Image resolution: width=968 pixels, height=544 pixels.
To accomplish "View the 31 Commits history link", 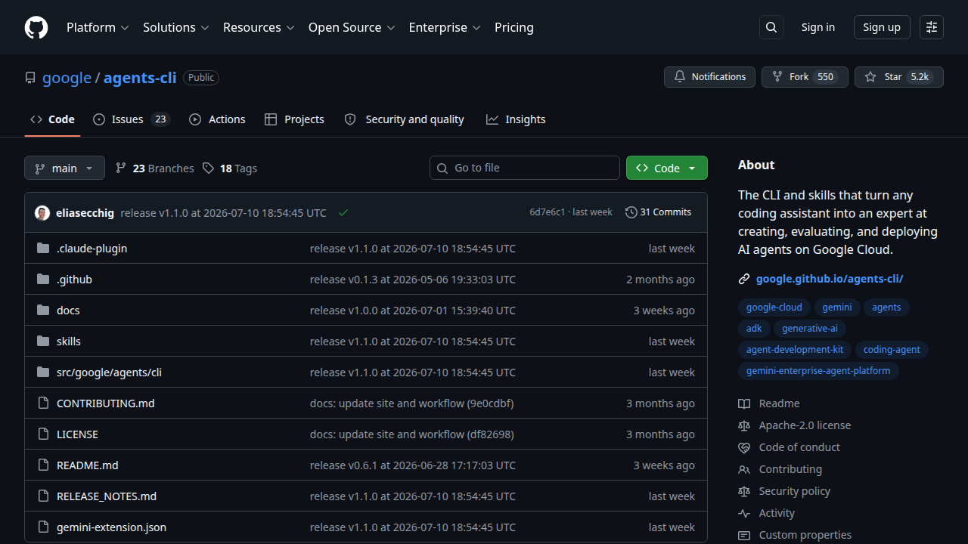I will [659, 212].
